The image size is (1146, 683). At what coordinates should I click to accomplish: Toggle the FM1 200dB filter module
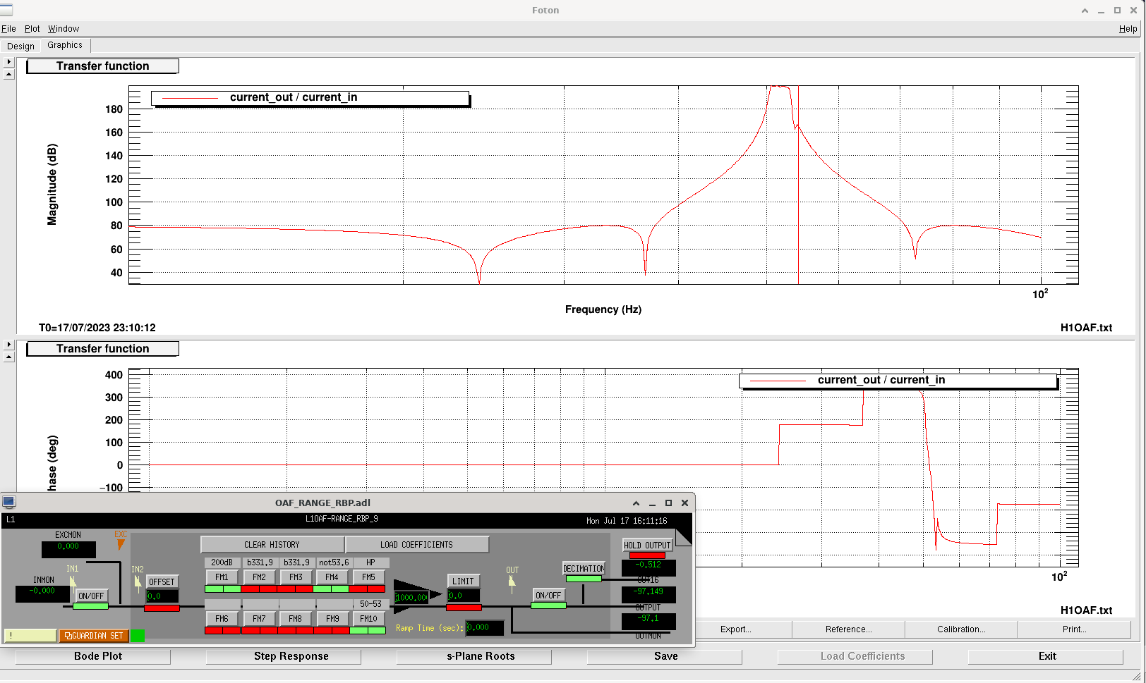(222, 577)
